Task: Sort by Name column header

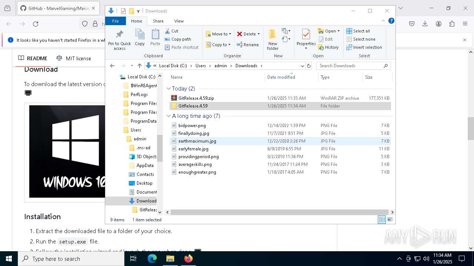Action: click(x=217, y=77)
